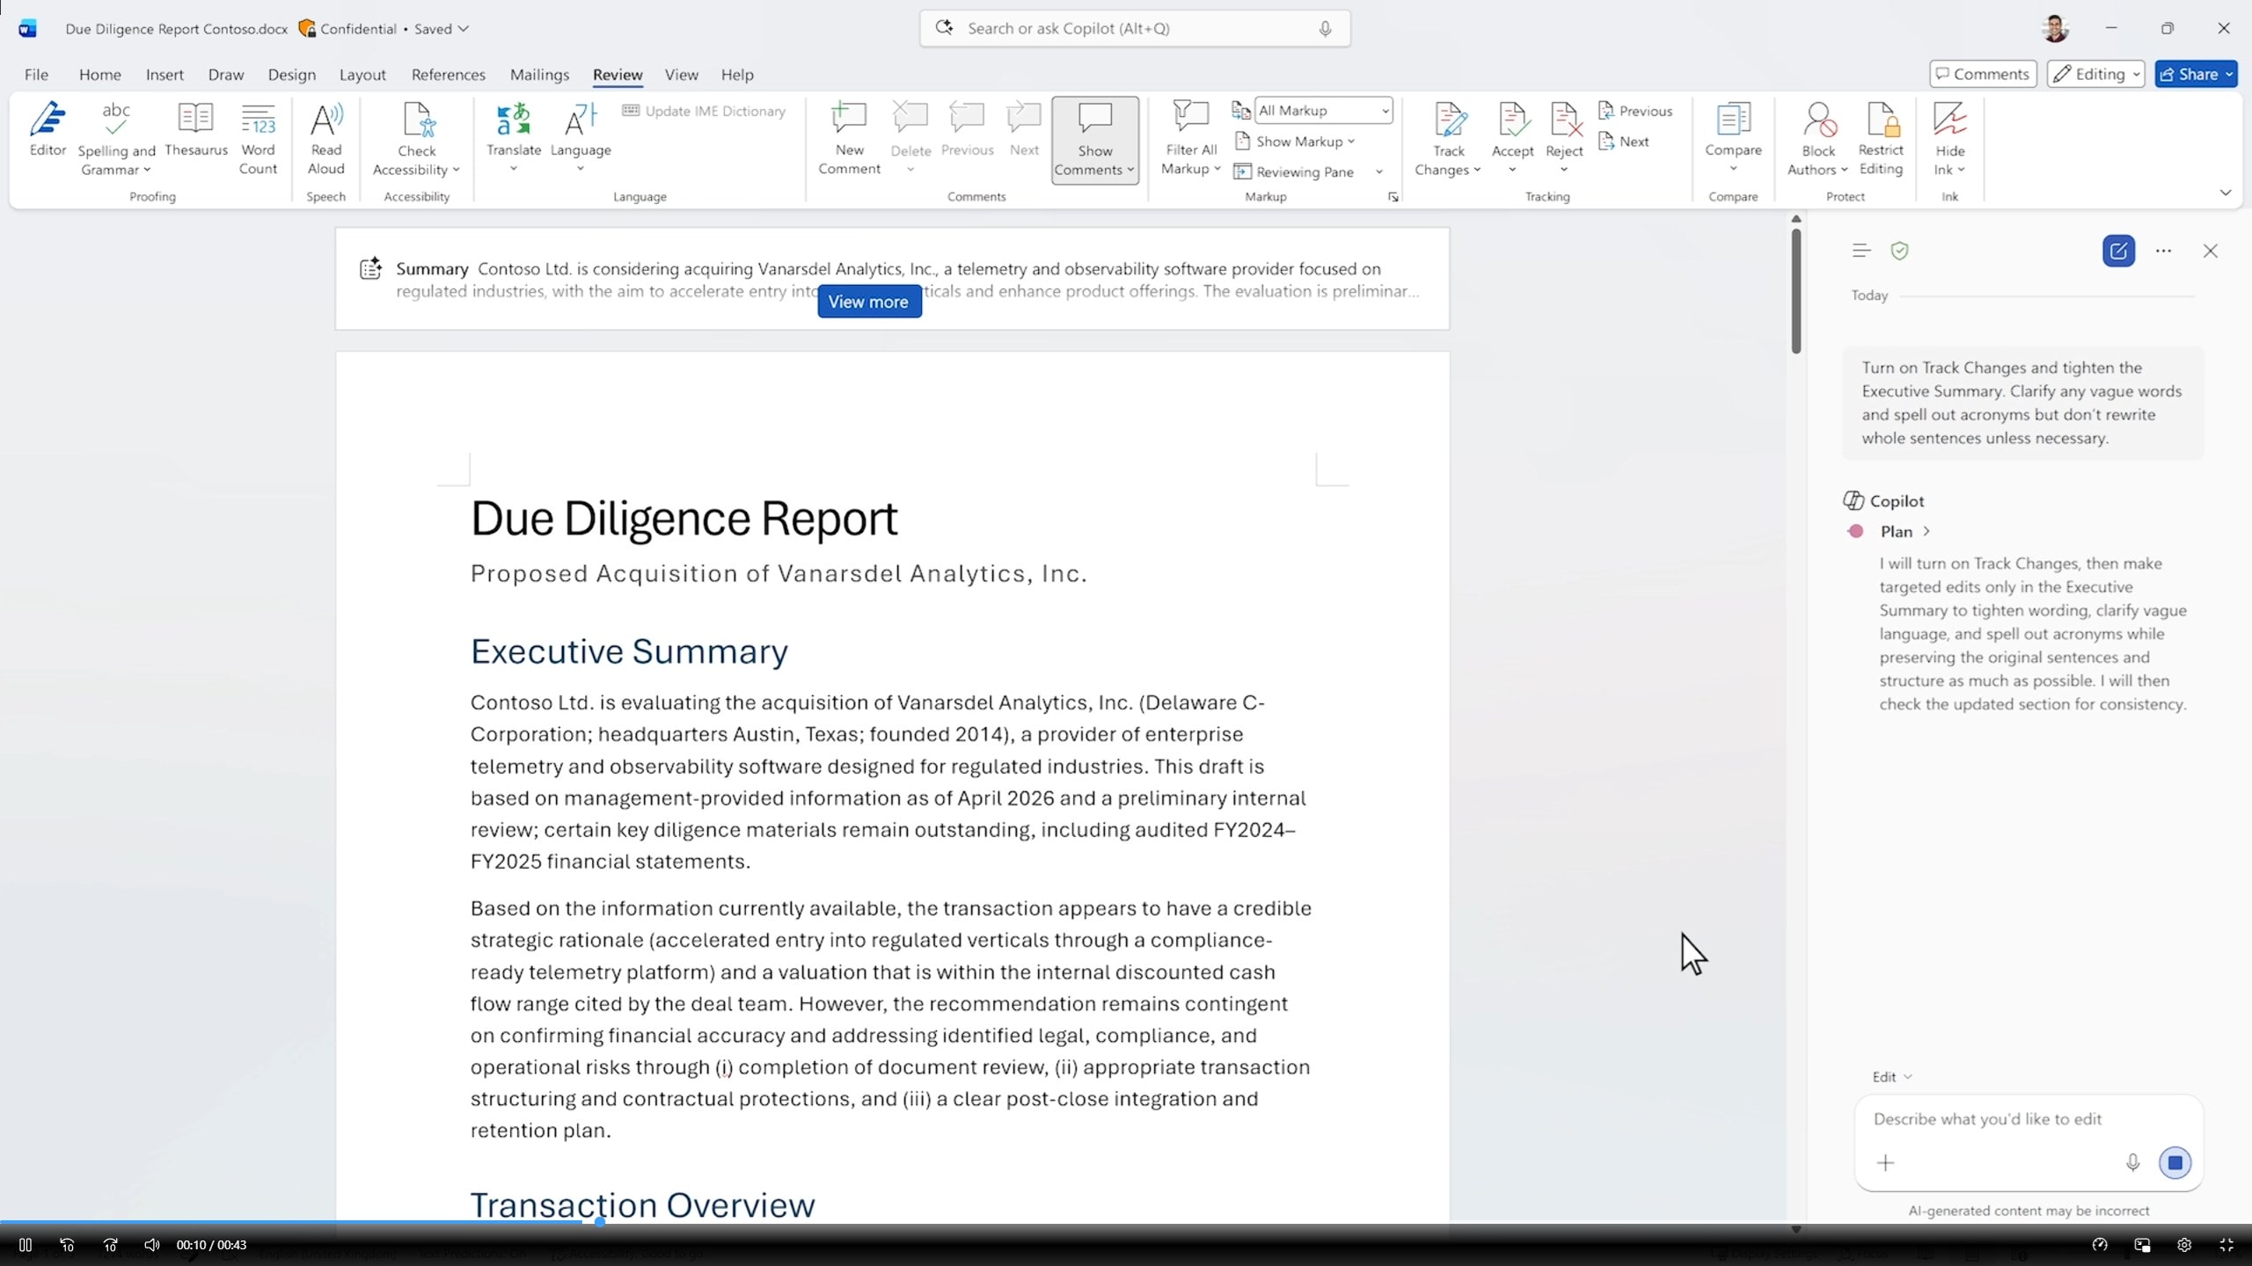Screen dimensions: 2252x1266
Task: Open Markup group dialog launcher
Action: 1393,197
